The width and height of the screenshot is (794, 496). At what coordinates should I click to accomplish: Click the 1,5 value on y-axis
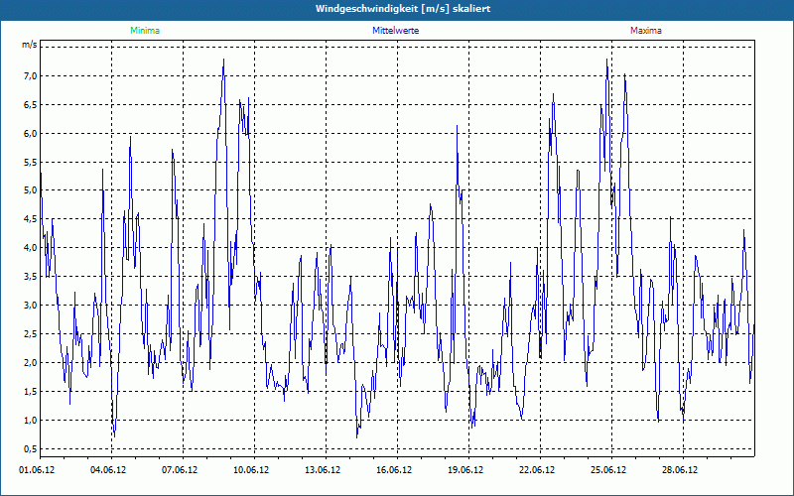pos(31,391)
